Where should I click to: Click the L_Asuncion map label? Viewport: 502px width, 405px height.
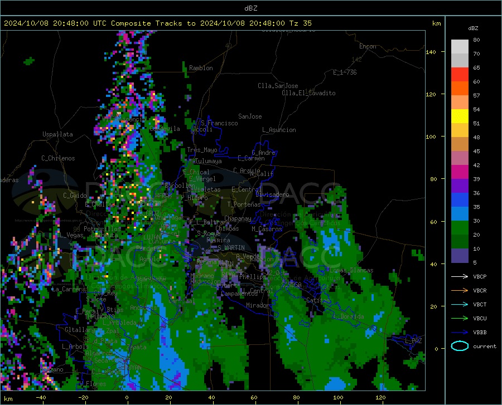(279, 130)
